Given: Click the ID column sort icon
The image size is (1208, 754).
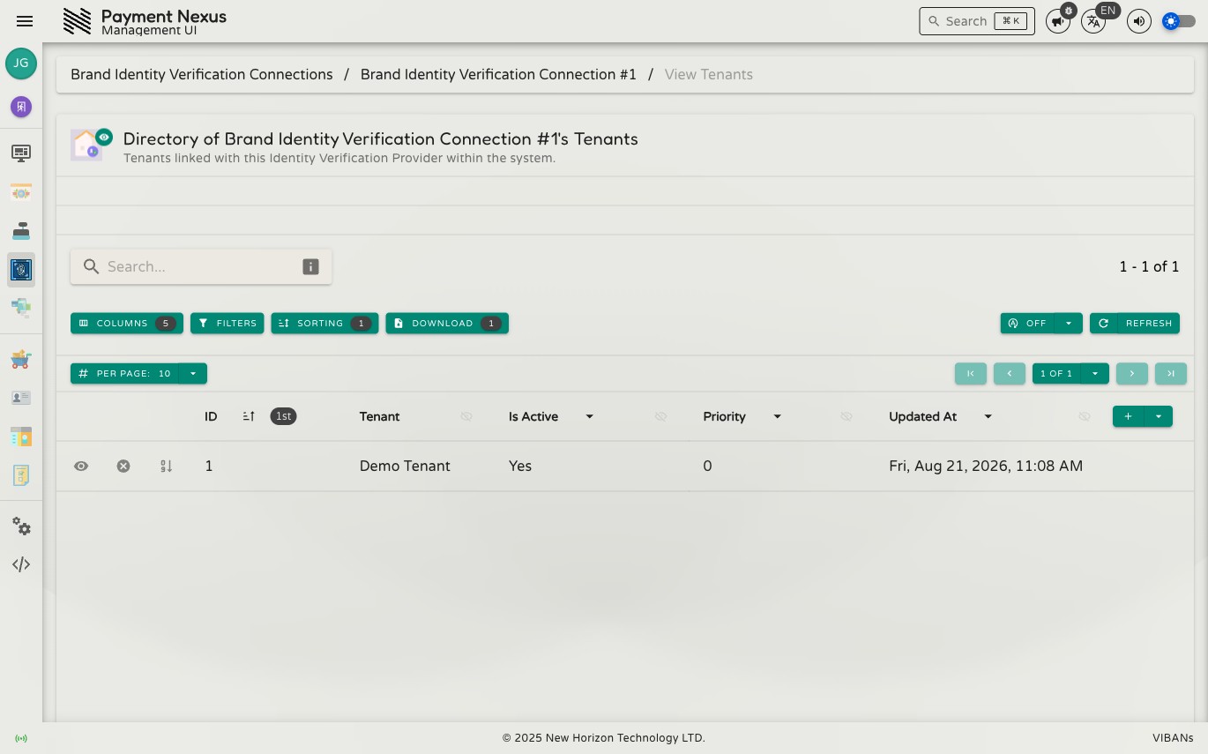Looking at the screenshot, I should (249, 416).
